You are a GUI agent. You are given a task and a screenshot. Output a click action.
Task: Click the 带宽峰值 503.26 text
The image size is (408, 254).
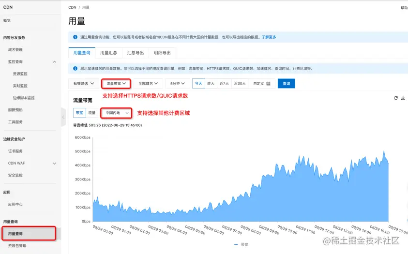coord(107,125)
